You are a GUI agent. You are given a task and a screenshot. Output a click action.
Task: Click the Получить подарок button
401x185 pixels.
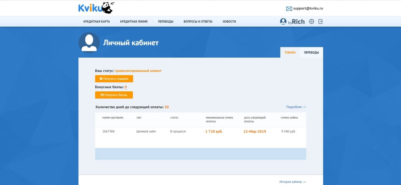point(114,79)
